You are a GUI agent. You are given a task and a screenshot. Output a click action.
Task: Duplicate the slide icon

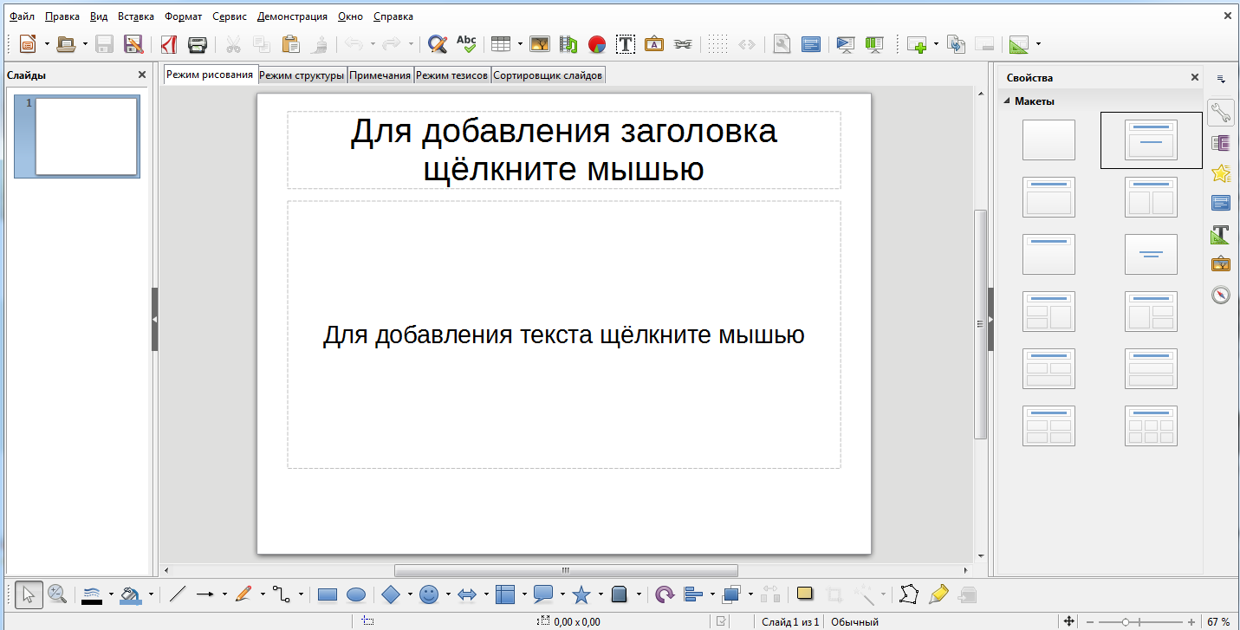point(956,44)
